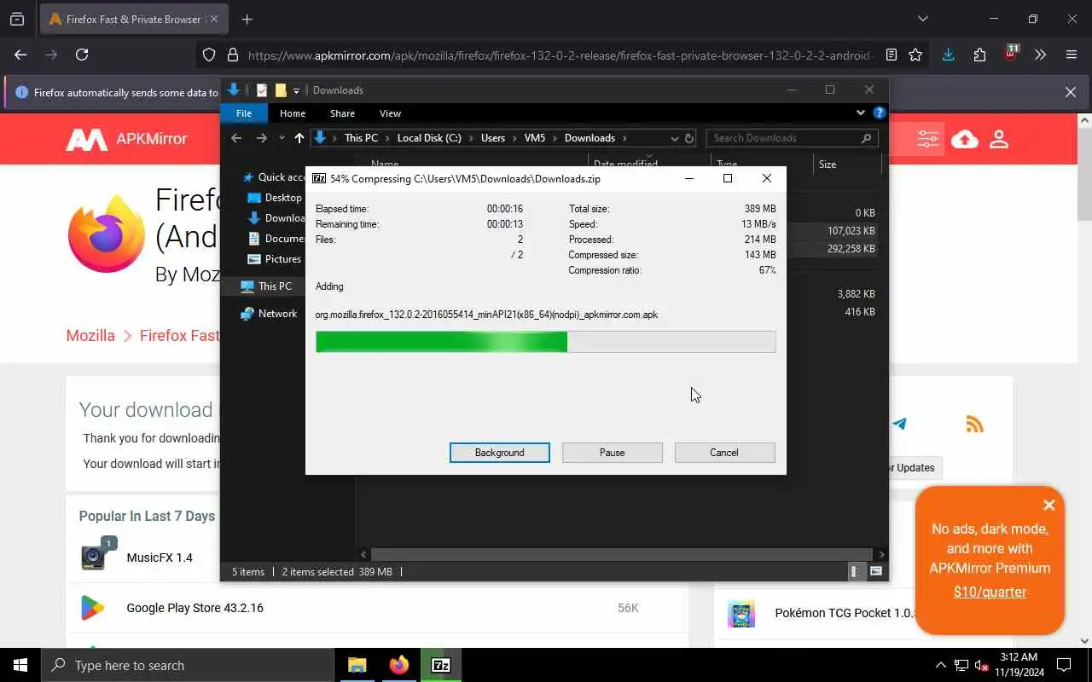Pause the compression in 7-Zip
Image resolution: width=1092 pixels, height=682 pixels.
[x=612, y=453]
